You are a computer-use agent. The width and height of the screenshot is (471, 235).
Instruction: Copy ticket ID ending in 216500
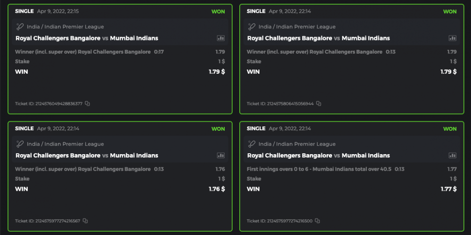click(x=317, y=221)
